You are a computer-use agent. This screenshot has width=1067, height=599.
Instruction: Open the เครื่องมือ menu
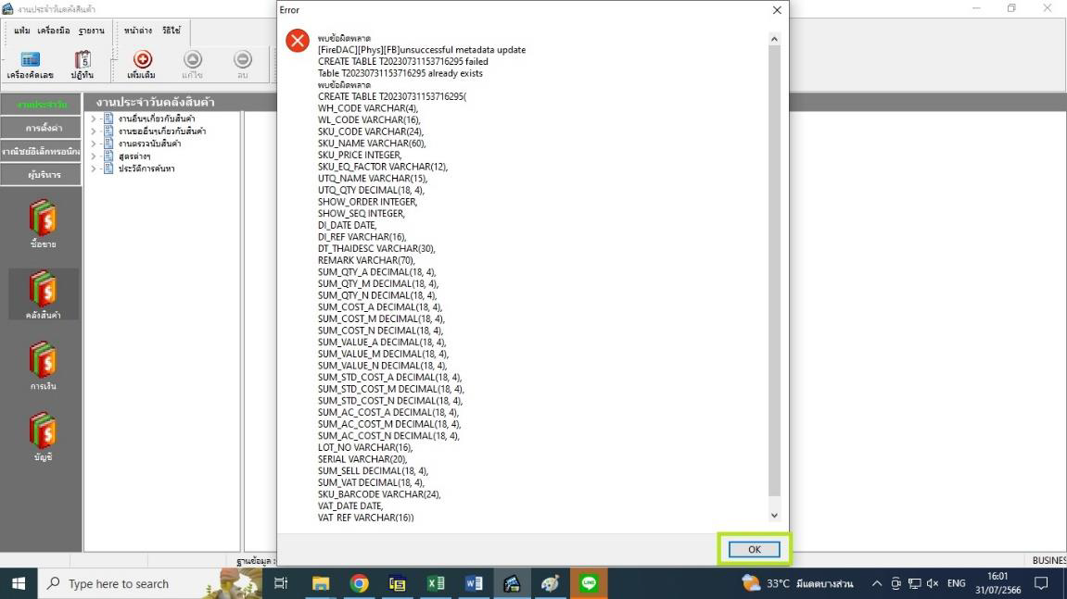tap(55, 31)
